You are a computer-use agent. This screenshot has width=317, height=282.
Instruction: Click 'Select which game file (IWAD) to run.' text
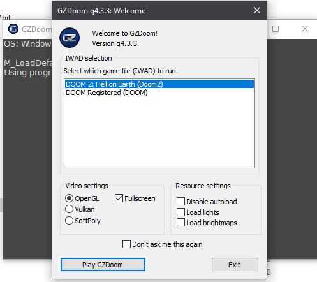tap(121, 71)
